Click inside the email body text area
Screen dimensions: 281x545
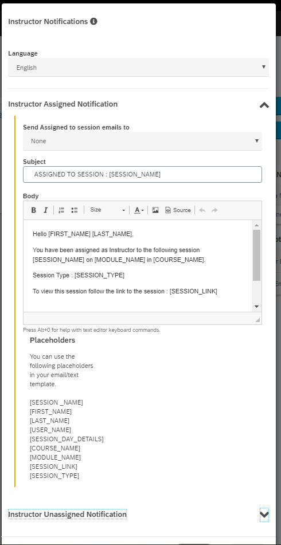point(138,266)
